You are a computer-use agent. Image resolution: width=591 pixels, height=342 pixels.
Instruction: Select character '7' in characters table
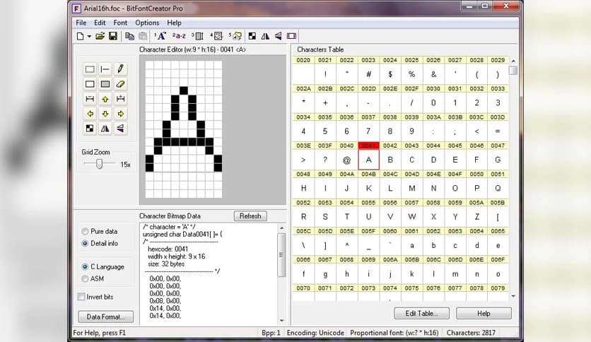pyautogui.click(x=368, y=131)
